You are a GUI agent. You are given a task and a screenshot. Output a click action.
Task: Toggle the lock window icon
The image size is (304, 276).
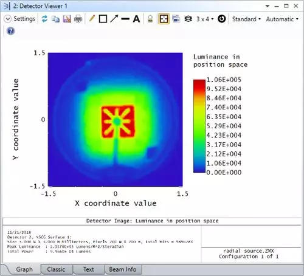point(150,19)
